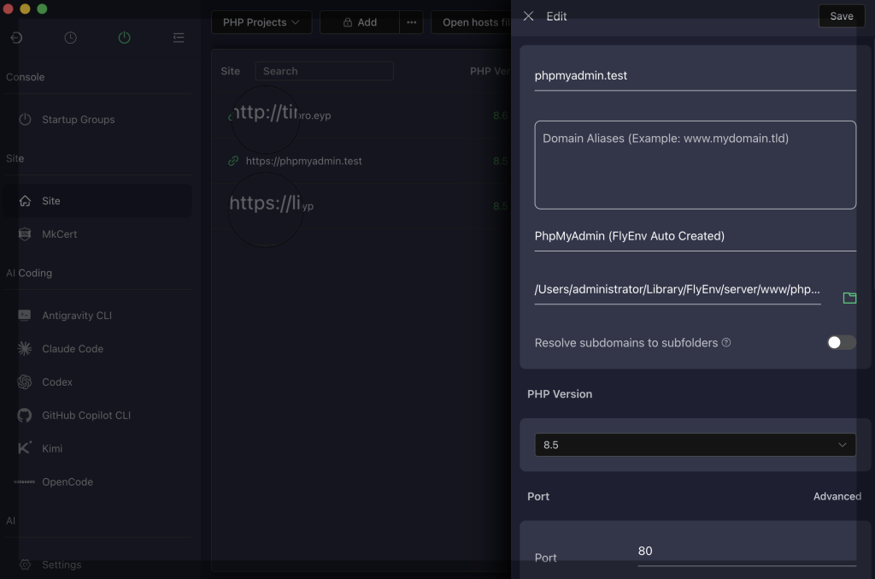Screen dimensions: 875x579
Task: Close the Edit panel with X
Action: (528, 16)
